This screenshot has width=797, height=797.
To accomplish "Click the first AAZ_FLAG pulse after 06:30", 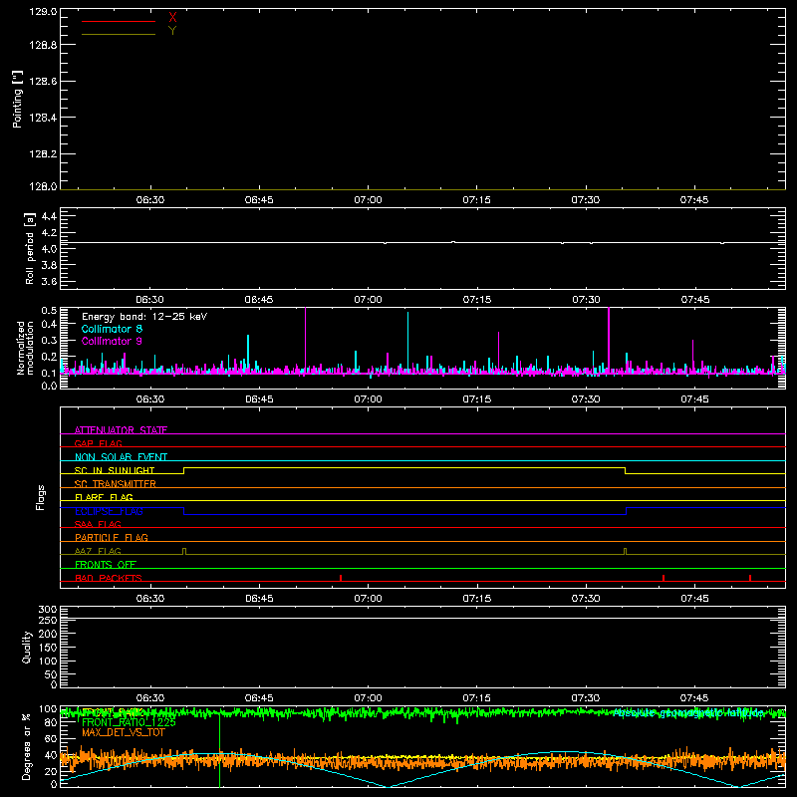I will 184,552.
